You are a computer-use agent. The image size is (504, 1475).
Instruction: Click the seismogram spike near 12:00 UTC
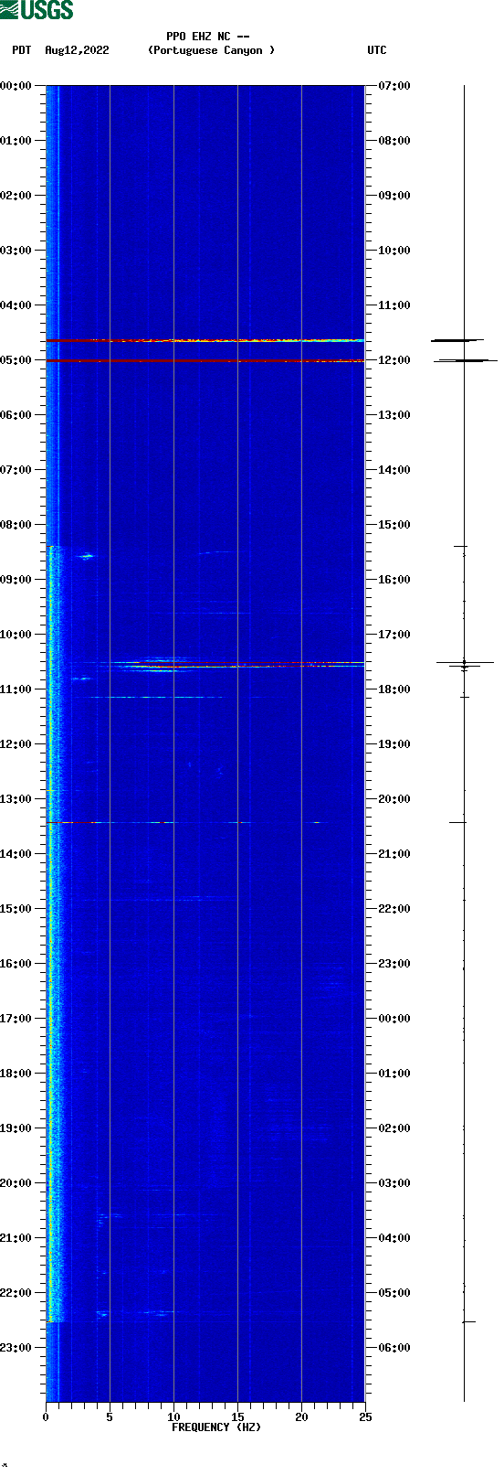(465, 360)
